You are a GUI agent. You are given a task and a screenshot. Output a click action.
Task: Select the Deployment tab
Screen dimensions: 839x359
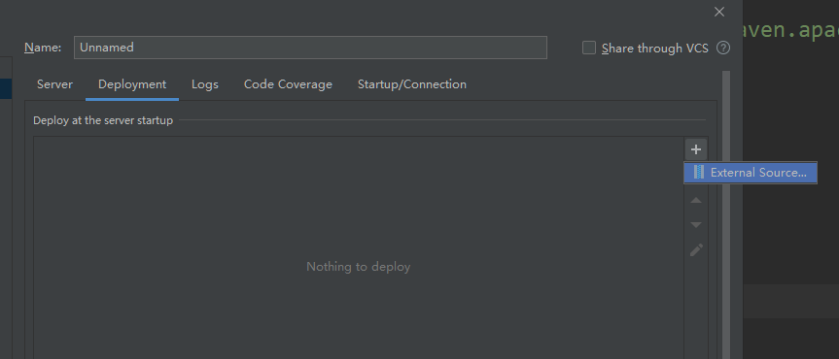tap(132, 84)
